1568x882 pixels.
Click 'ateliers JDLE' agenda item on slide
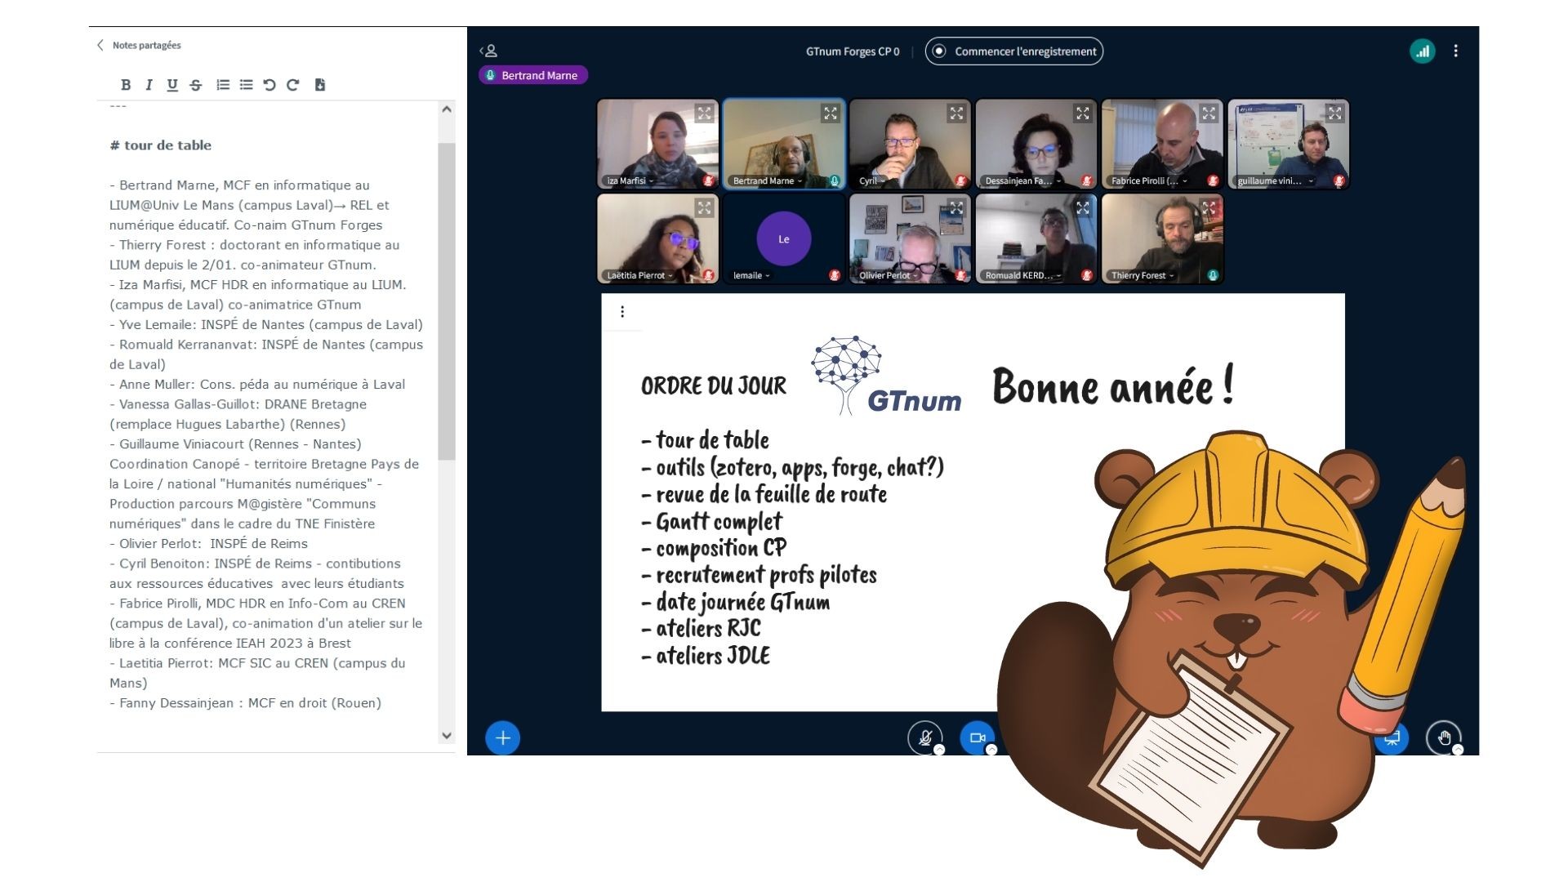(706, 656)
